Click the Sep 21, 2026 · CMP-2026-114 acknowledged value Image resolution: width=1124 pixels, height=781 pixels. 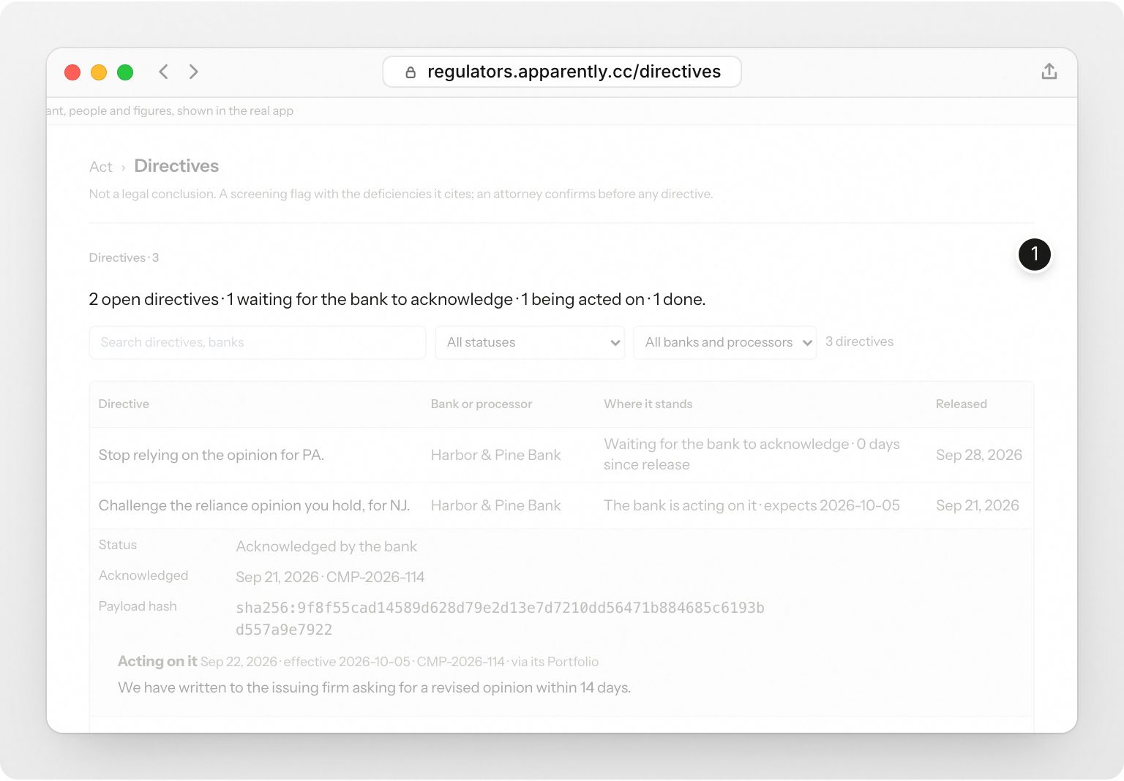330,577
